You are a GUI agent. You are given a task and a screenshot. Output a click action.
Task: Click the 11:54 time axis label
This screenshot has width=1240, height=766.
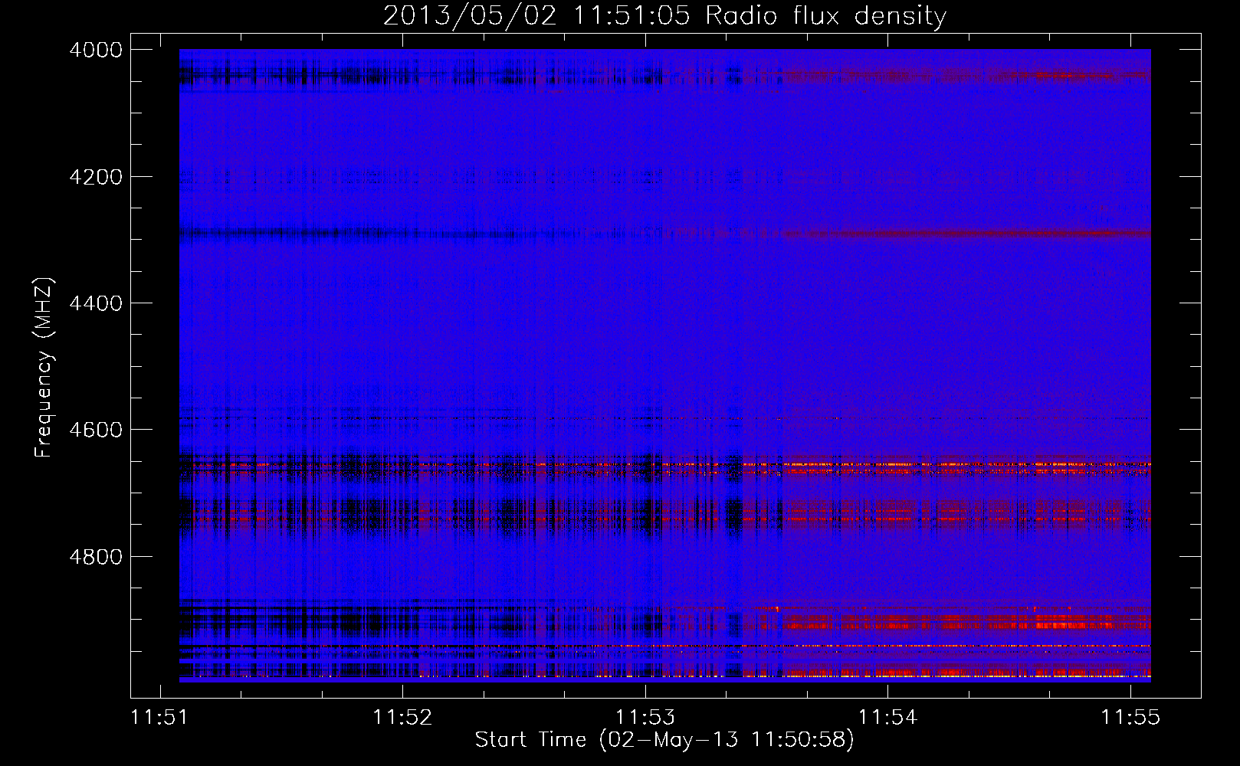click(887, 717)
